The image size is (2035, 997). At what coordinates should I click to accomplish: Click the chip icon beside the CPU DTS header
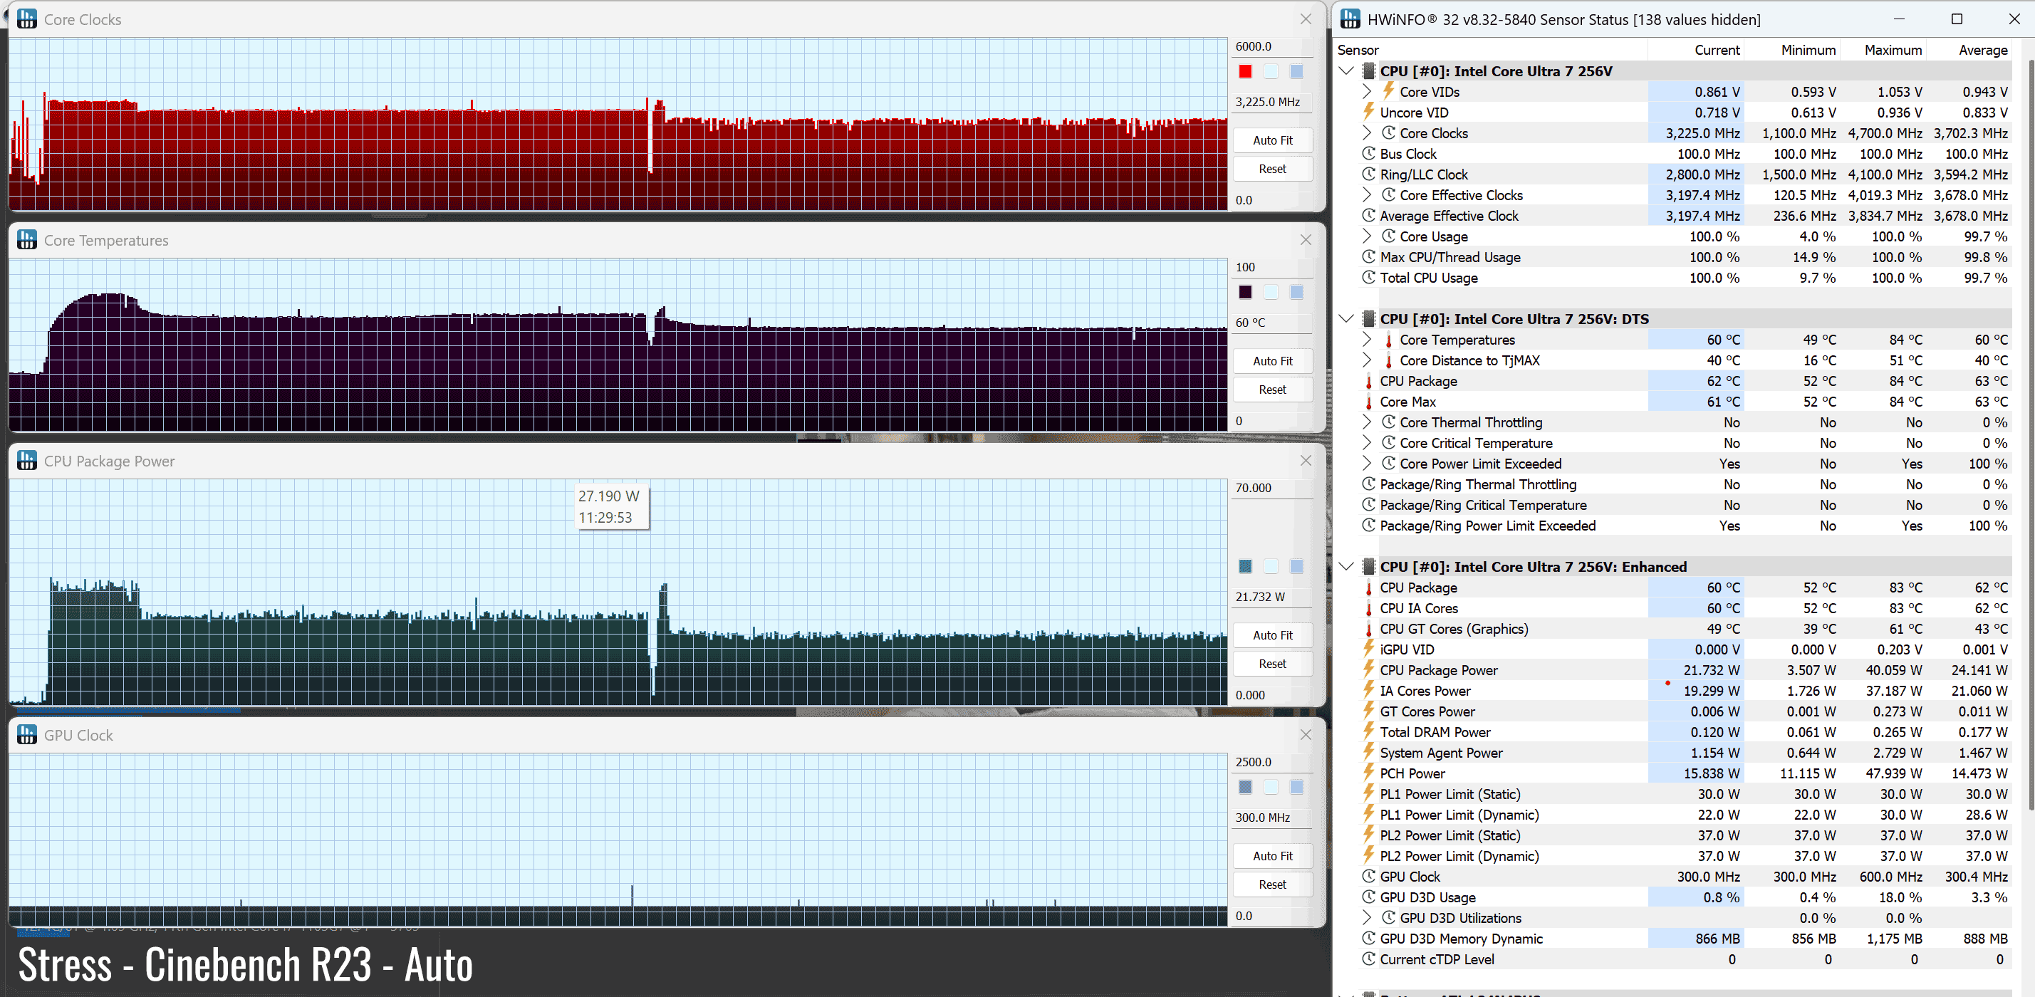[1368, 318]
